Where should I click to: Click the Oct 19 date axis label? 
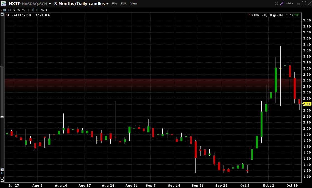(292, 185)
